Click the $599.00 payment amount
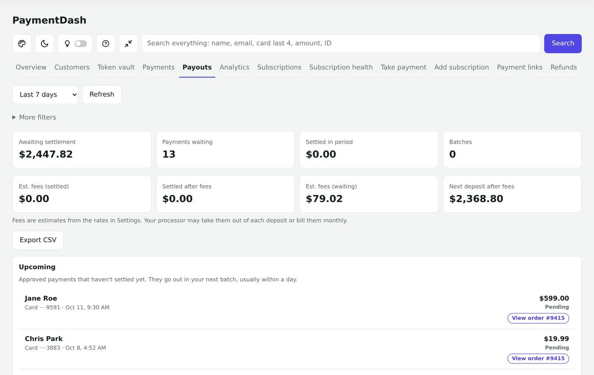 click(554, 298)
